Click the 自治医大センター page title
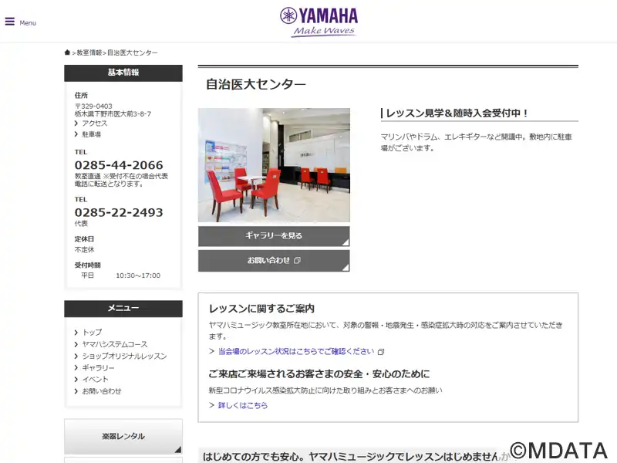This screenshot has width=617, height=463. [256, 84]
